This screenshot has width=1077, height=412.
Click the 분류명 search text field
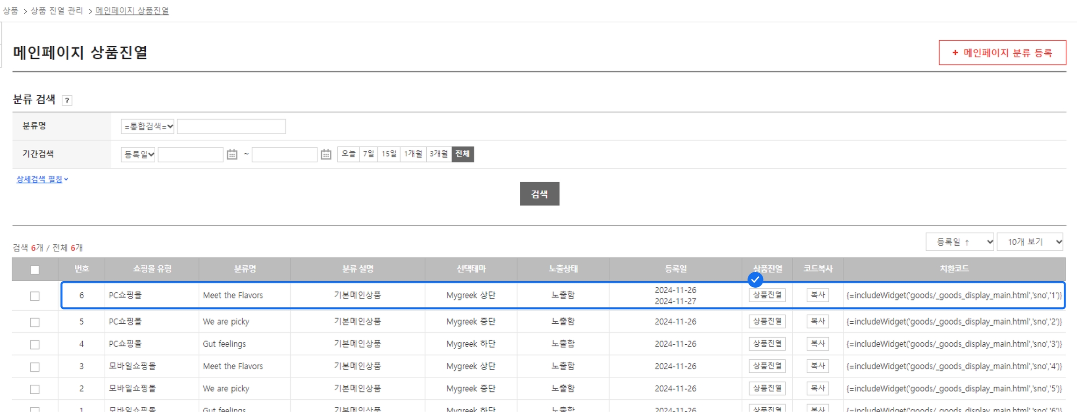coord(231,126)
